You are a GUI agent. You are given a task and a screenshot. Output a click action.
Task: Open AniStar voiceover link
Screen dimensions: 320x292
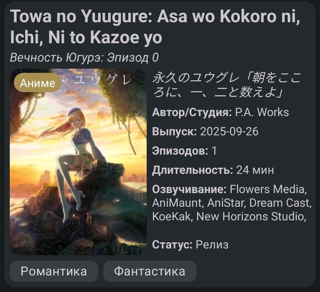[226, 203]
